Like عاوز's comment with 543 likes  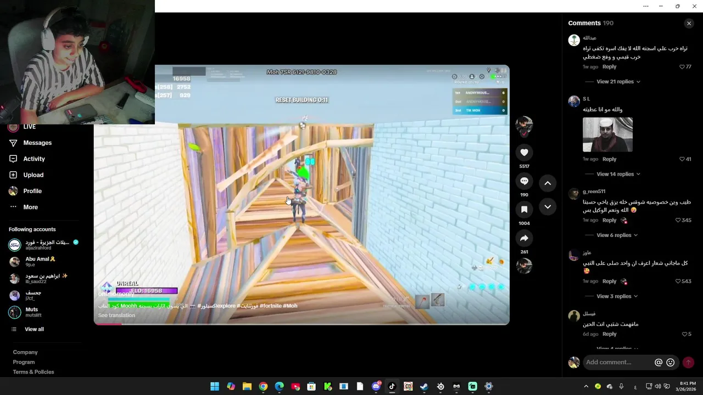678,281
